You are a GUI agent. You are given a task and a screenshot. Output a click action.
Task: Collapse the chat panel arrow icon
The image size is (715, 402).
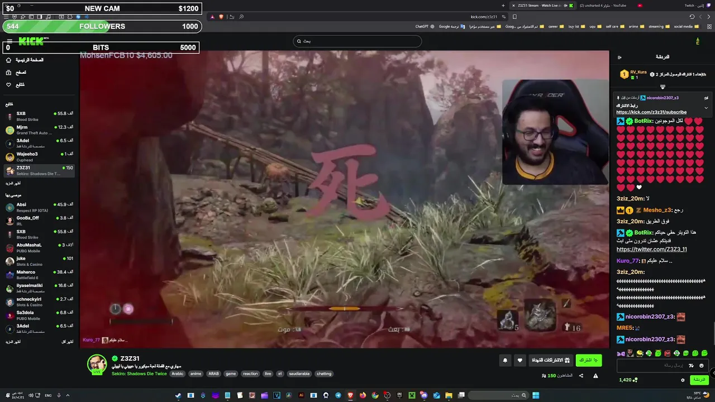619,57
